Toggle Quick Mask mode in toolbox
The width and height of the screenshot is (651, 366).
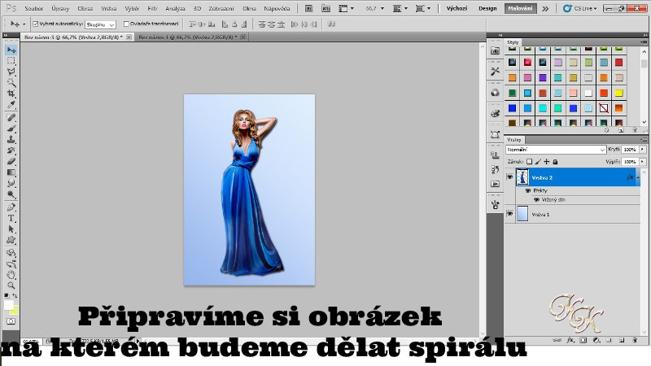click(11, 321)
